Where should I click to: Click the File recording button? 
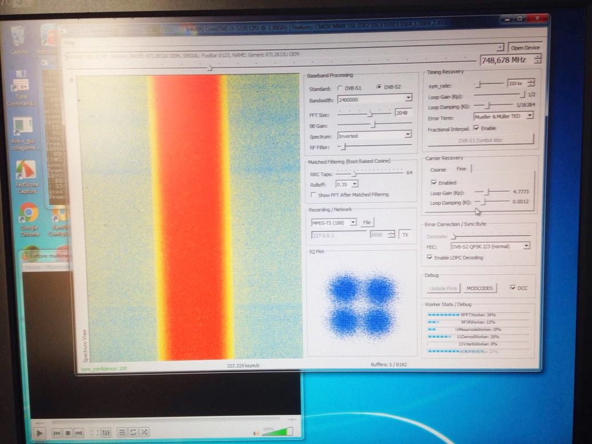pyautogui.click(x=367, y=222)
